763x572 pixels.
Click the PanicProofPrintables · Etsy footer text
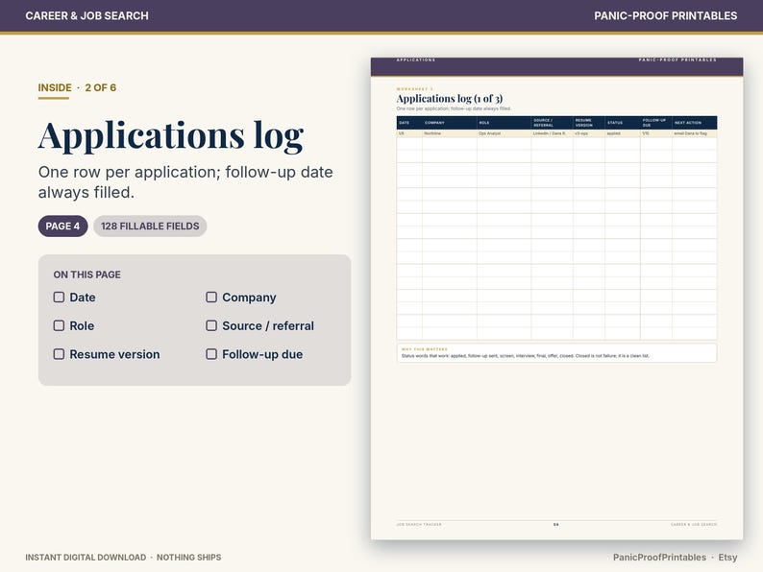point(675,558)
